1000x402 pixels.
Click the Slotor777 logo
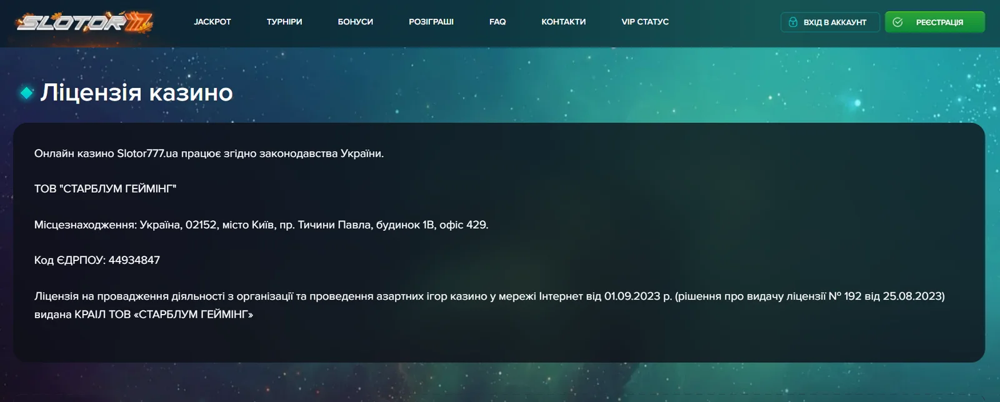click(84, 22)
